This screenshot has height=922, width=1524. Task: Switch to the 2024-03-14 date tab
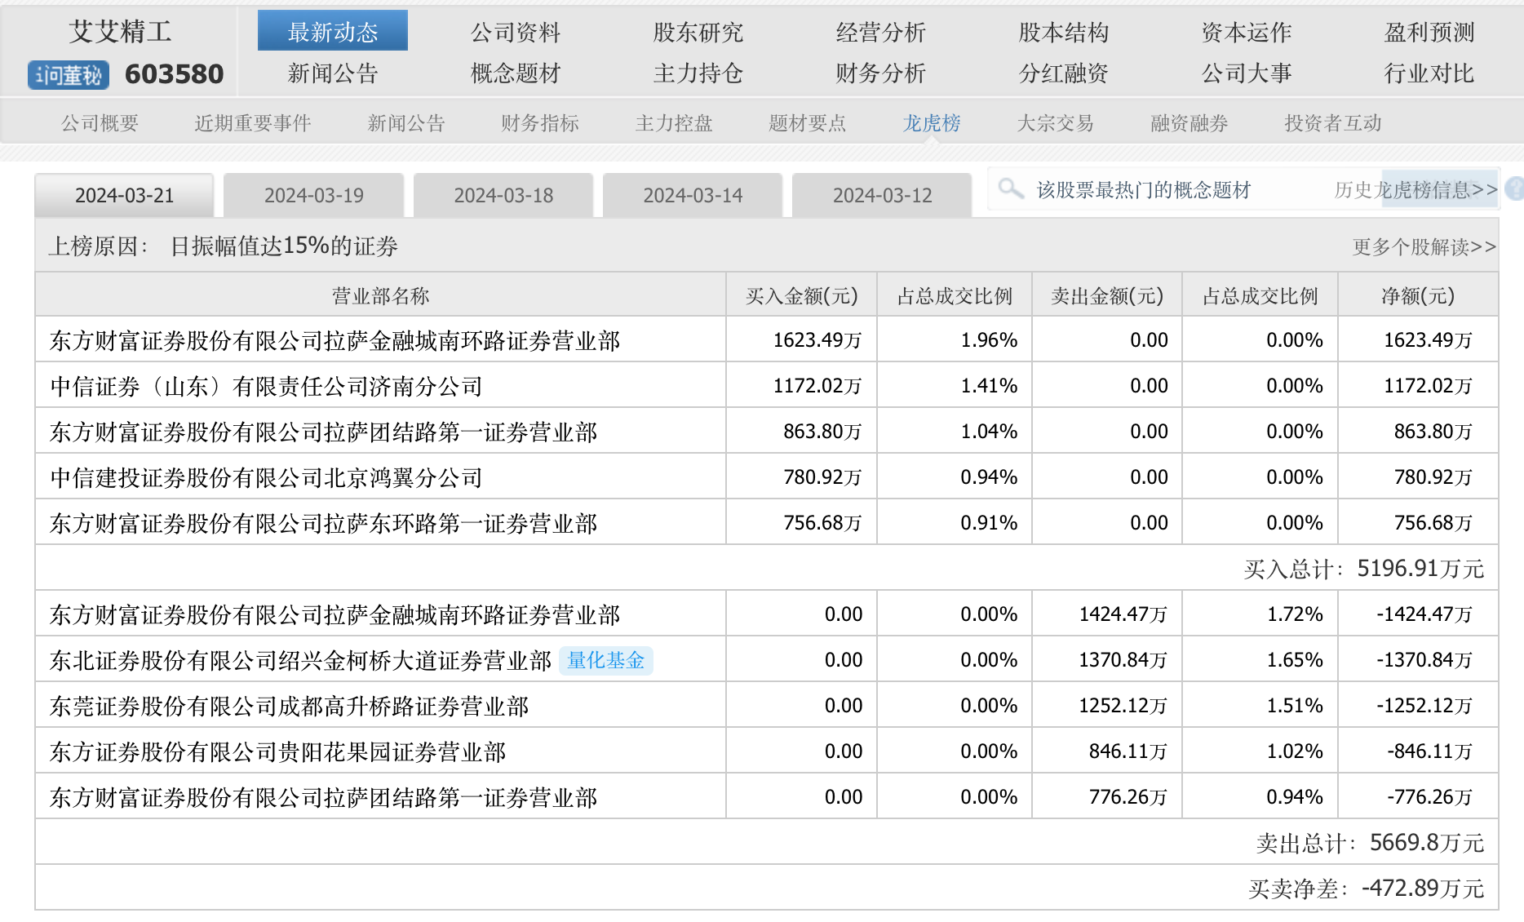(x=693, y=195)
